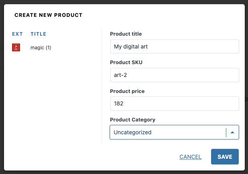
Task: Open the Product Category combo box
Action: pyautogui.click(x=169, y=132)
